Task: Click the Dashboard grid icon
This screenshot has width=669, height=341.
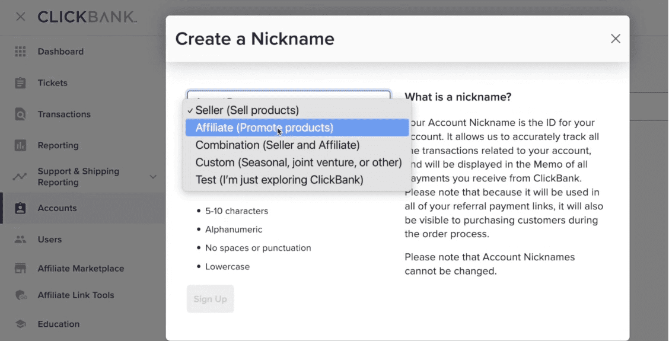Action: [x=20, y=51]
